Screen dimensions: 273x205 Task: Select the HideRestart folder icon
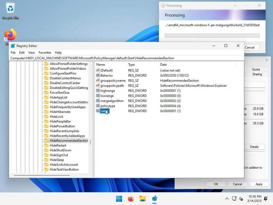coord(46,145)
